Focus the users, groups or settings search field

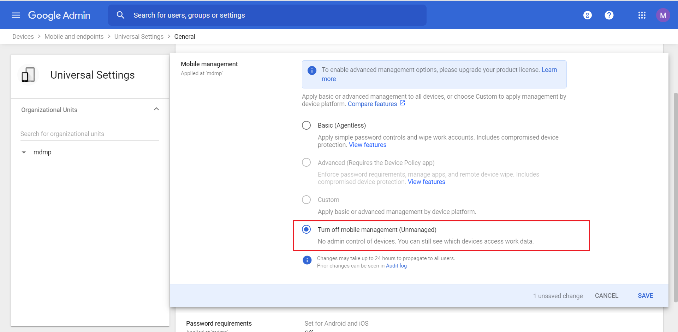[267, 15]
